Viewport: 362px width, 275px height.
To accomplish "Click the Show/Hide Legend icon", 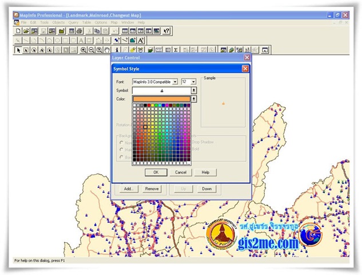I will tap(168, 50).
